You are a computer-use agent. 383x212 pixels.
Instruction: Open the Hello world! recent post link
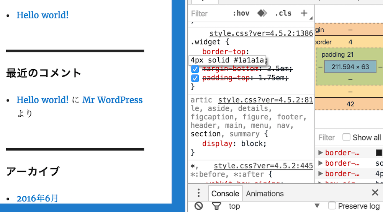43,15
